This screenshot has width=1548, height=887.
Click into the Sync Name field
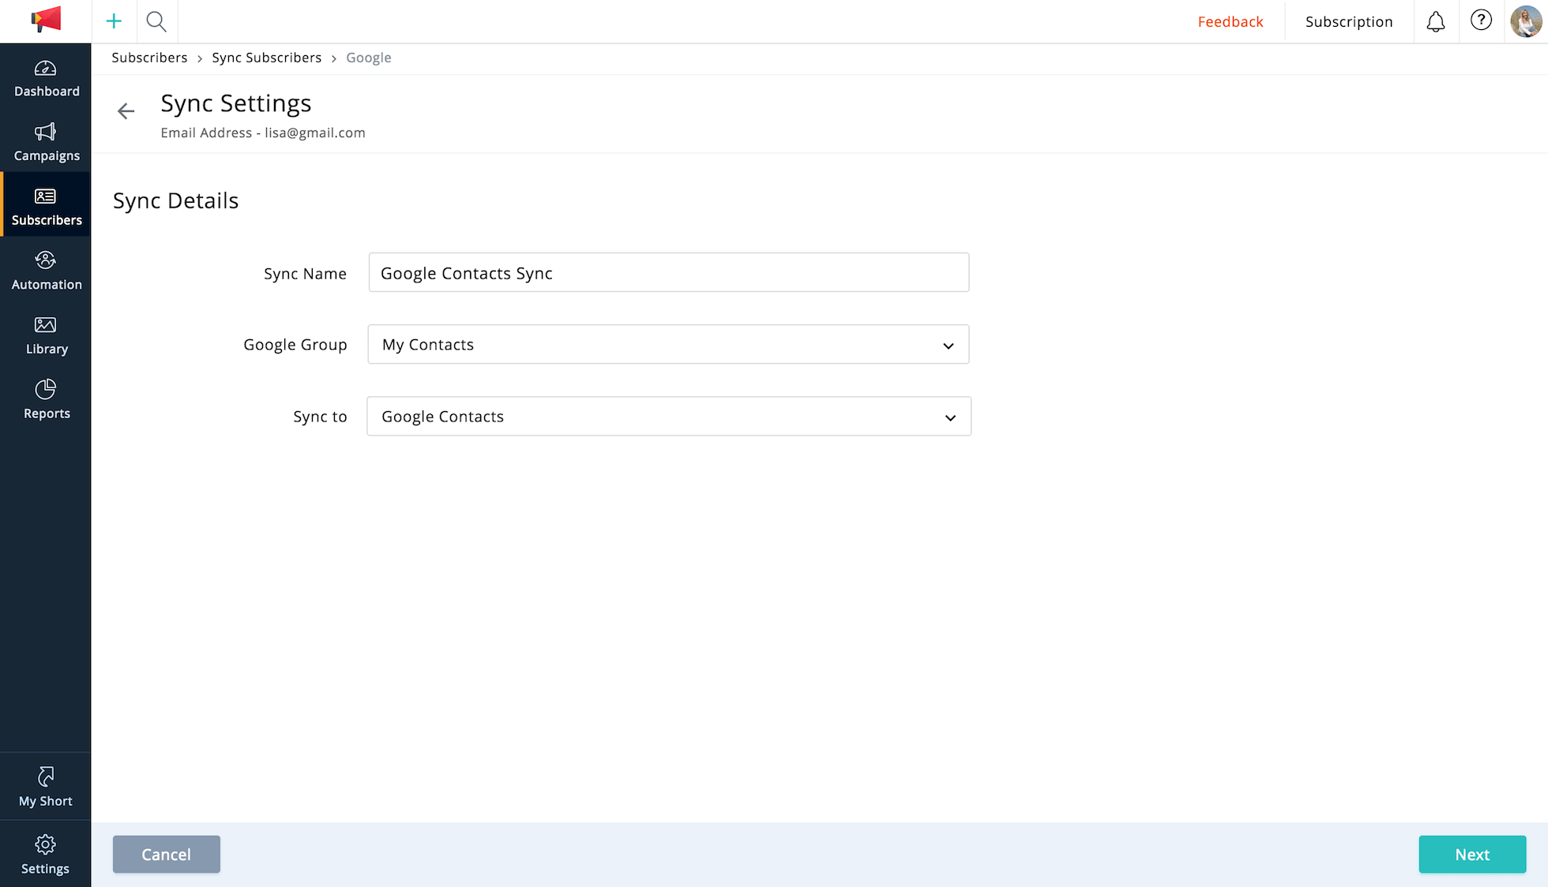point(668,273)
